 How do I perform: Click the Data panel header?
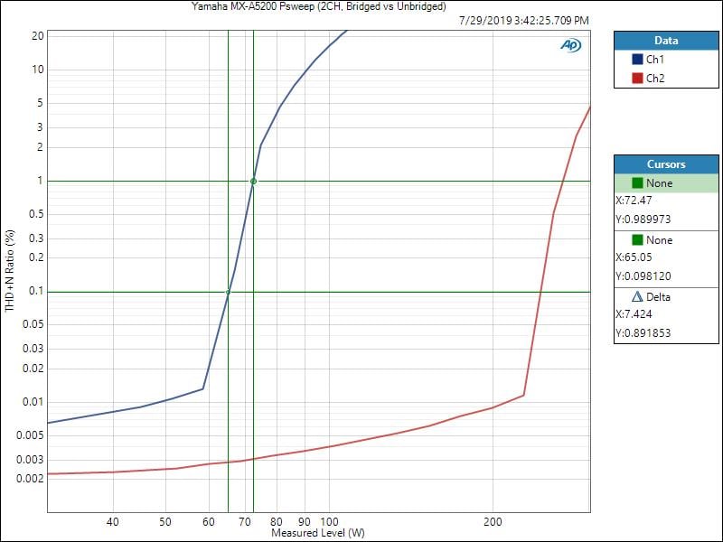[x=666, y=41]
